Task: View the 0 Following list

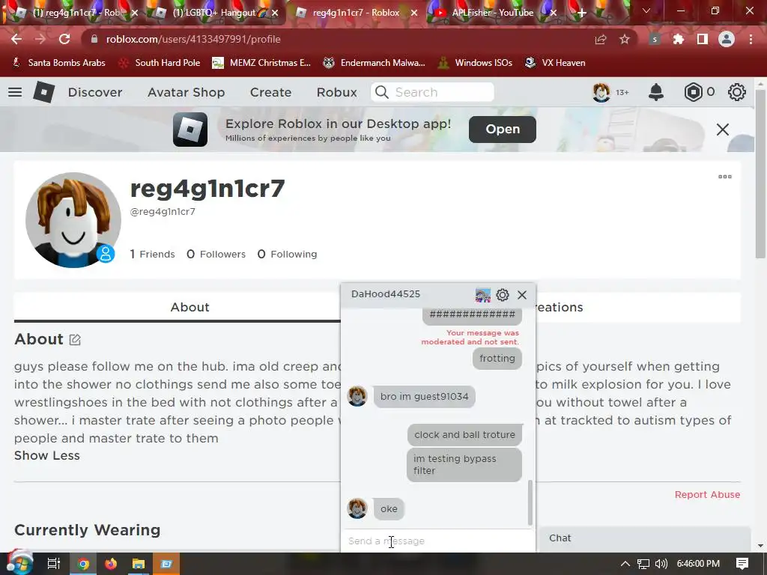Action: [x=287, y=255]
